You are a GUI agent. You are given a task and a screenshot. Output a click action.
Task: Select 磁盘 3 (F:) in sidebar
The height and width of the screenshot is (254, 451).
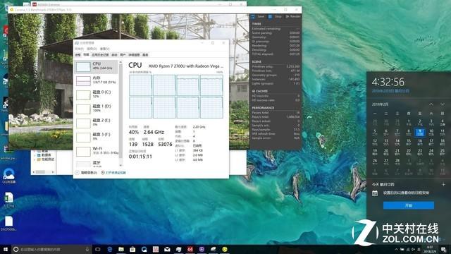(96, 137)
